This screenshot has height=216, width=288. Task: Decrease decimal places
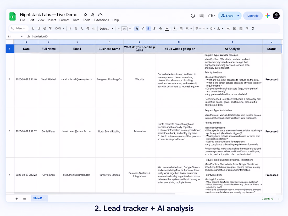pos(82,29)
